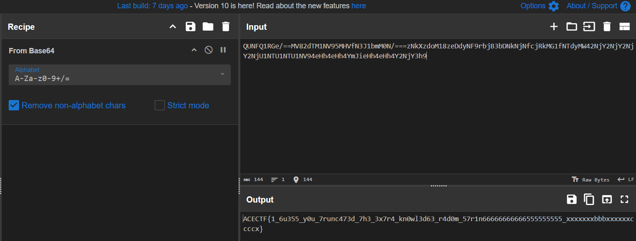Collapse the Recipe panel chevron
Viewport: 636px width, 241px height.
coord(173,27)
